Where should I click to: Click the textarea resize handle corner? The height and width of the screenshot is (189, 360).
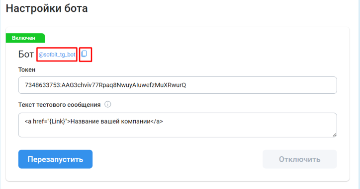pos(334,135)
